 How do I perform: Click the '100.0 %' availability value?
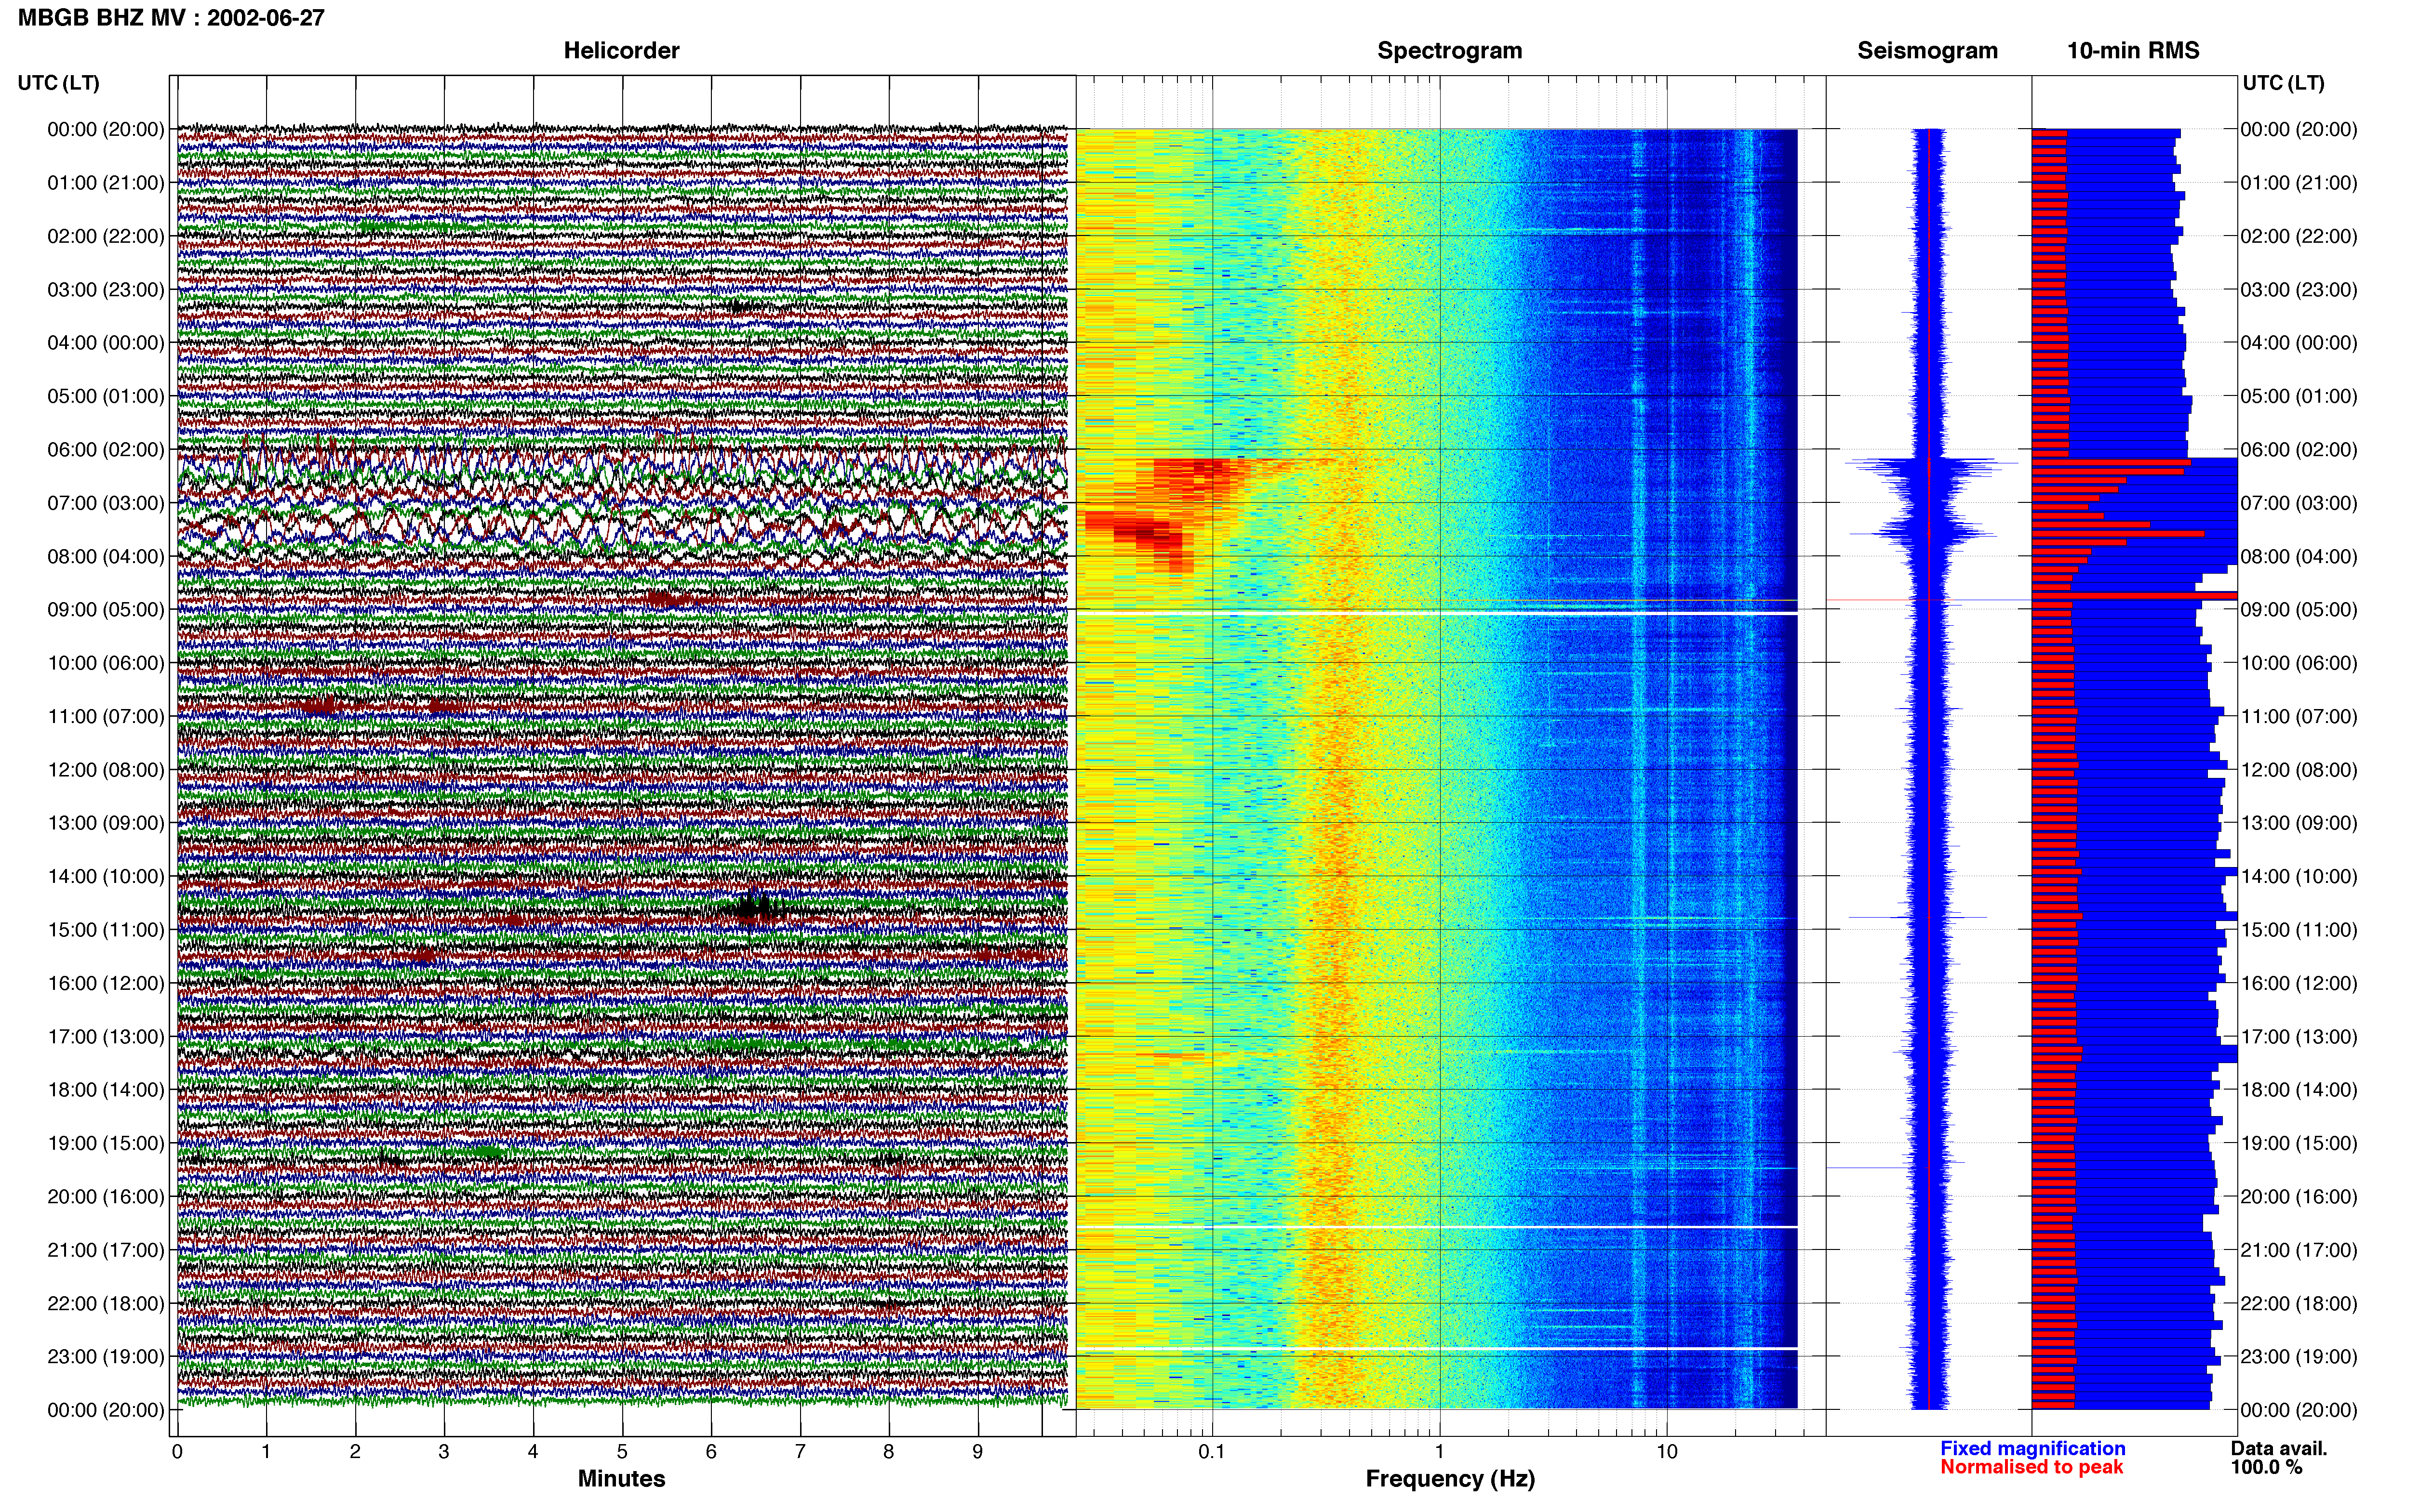point(2266,1468)
